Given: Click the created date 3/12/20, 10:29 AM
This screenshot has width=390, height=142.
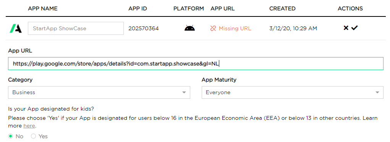Looking at the screenshot, I should click(x=293, y=28).
